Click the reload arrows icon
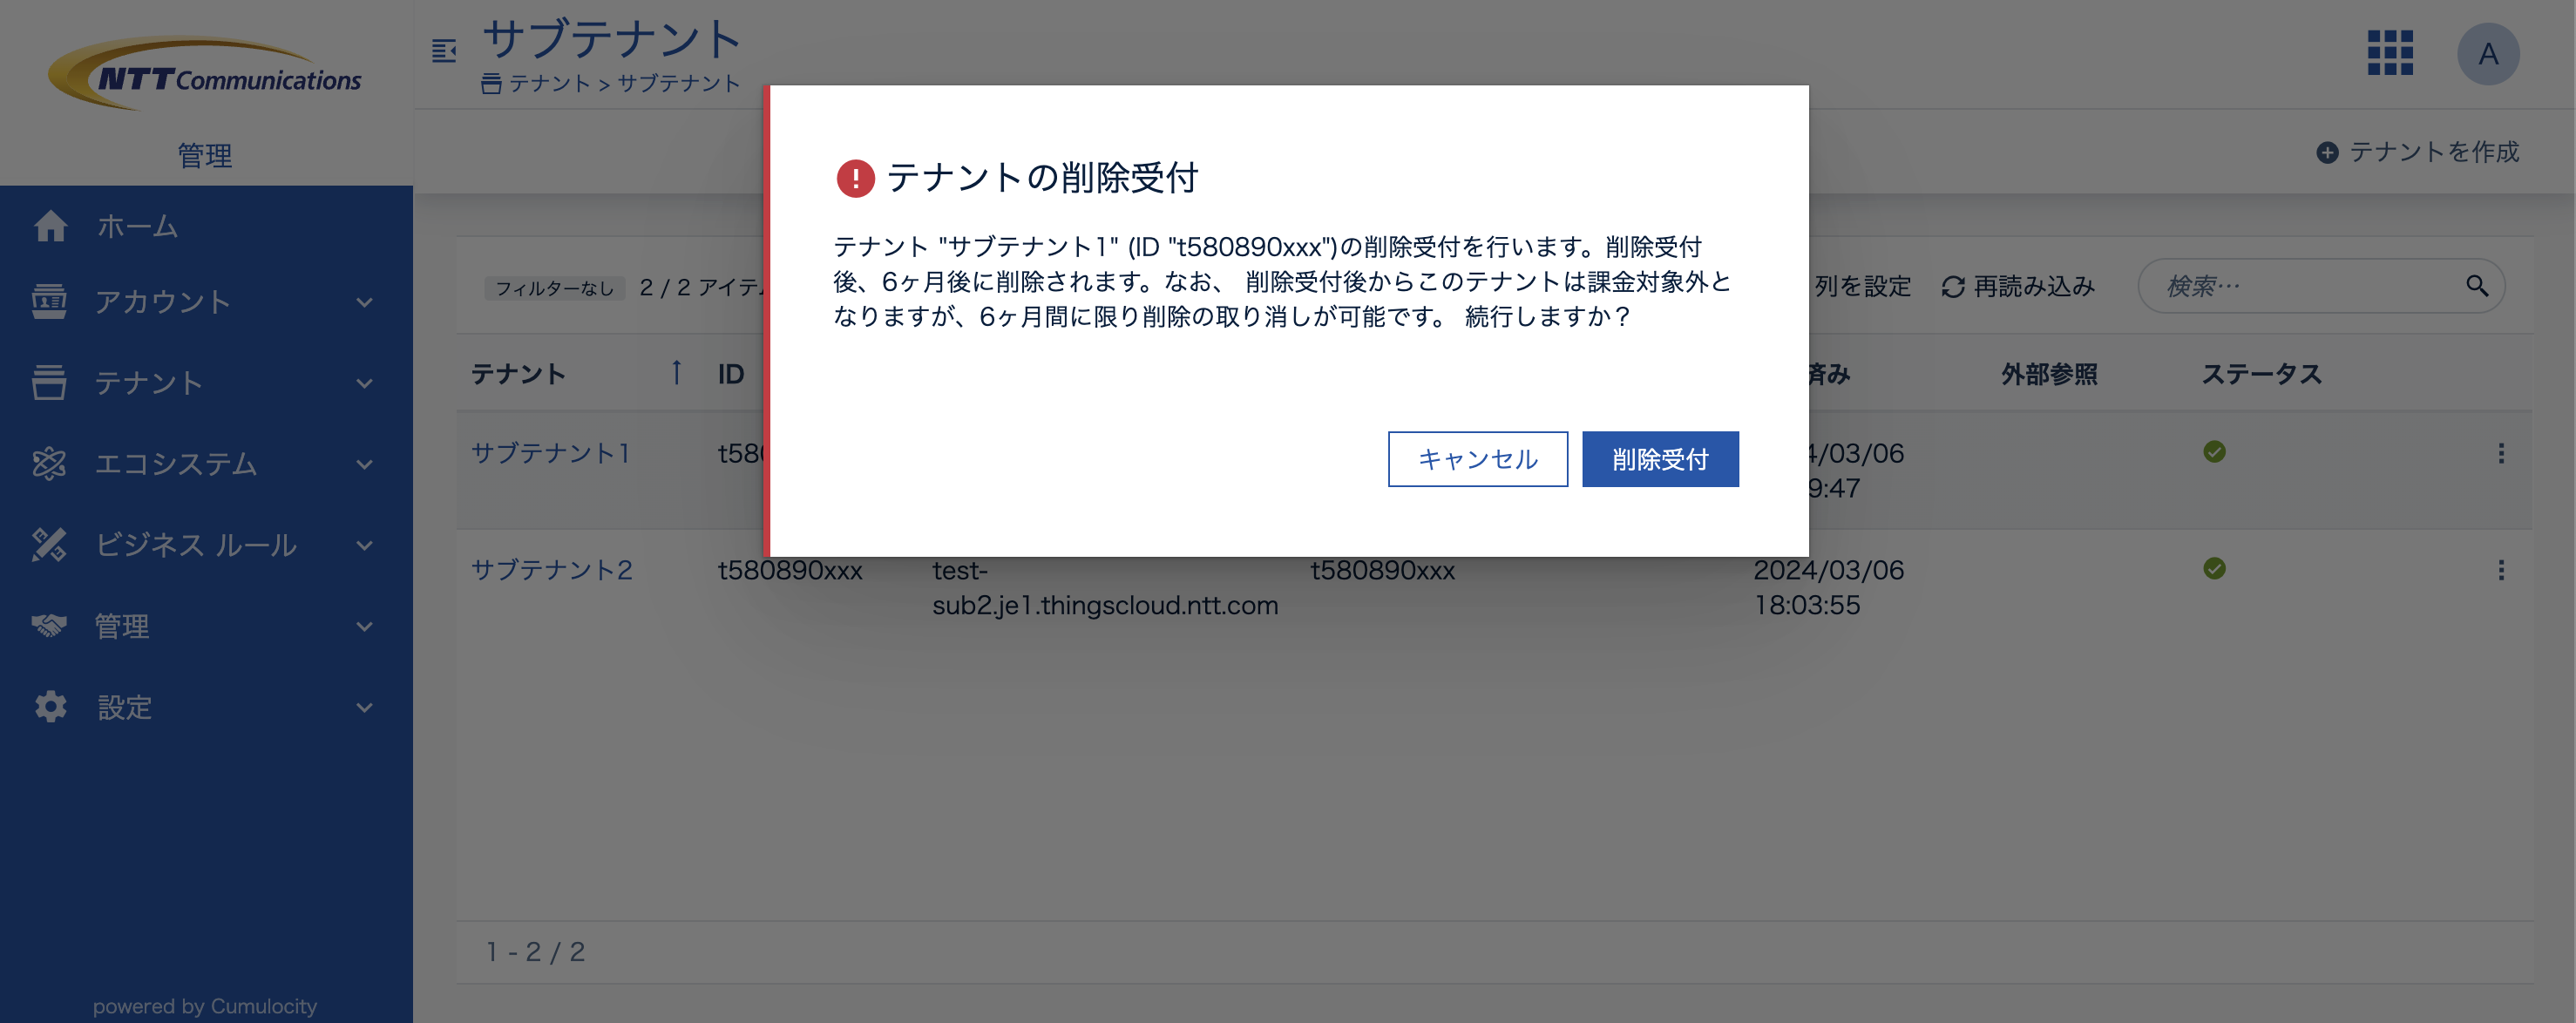The width and height of the screenshot is (2576, 1023). (1953, 287)
